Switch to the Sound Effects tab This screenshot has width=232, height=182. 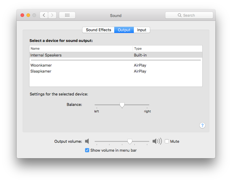point(98,30)
